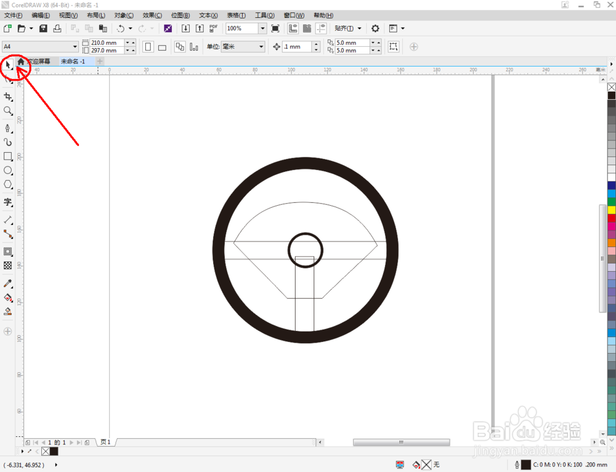Viewport: 616px width, 472px height.
Task: Undo the last action
Action: click(x=121, y=28)
